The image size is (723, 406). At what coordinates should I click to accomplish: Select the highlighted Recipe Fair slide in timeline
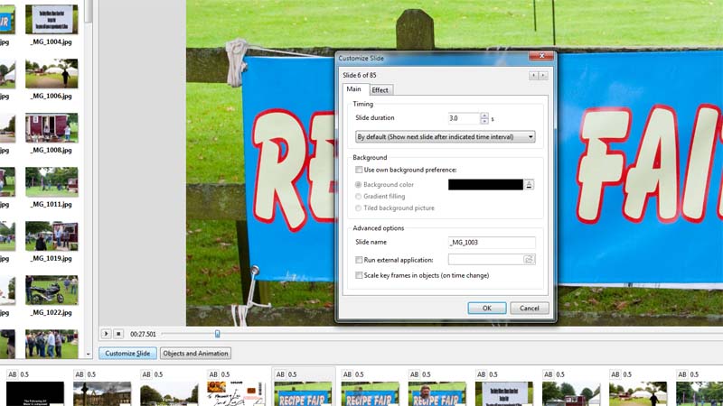[x=303, y=393]
